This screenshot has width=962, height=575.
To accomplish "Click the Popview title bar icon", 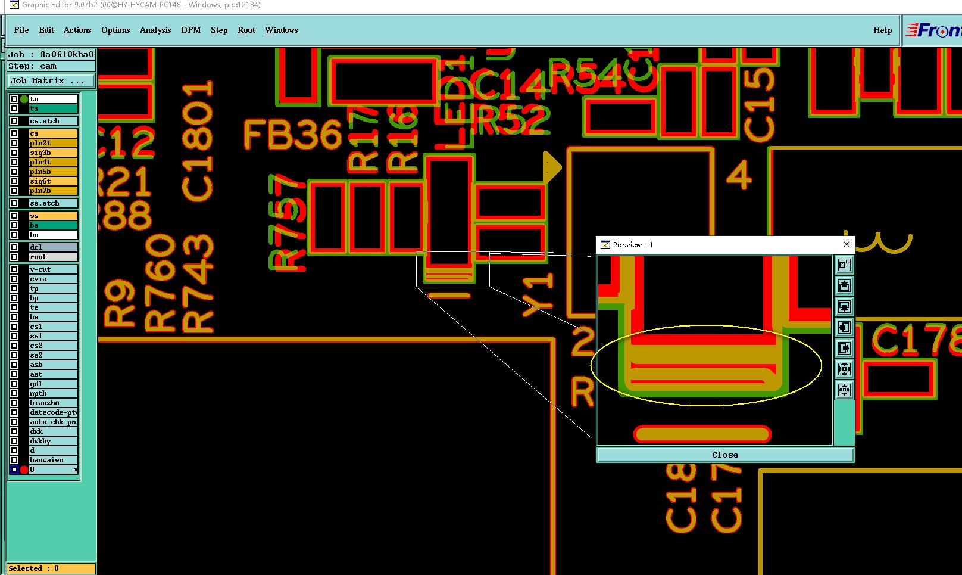I will pyautogui.click(x=605, y=245).
